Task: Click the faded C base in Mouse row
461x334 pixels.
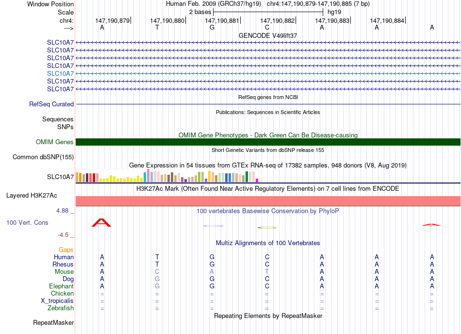Action: (x=157, y=272)
